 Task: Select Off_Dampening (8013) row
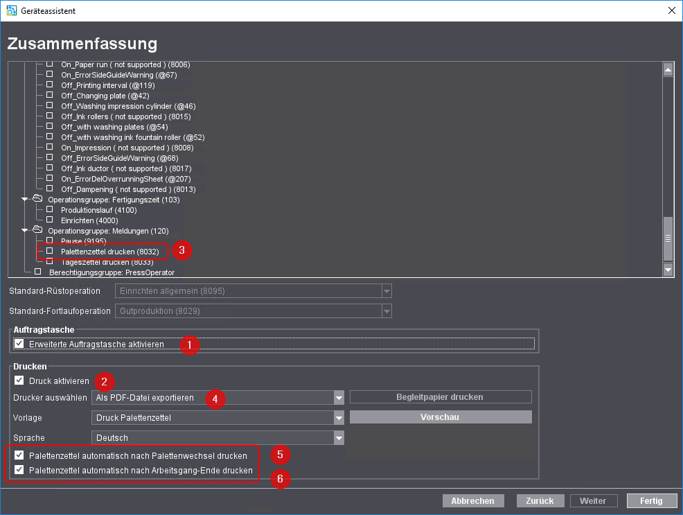coord(128,189)
